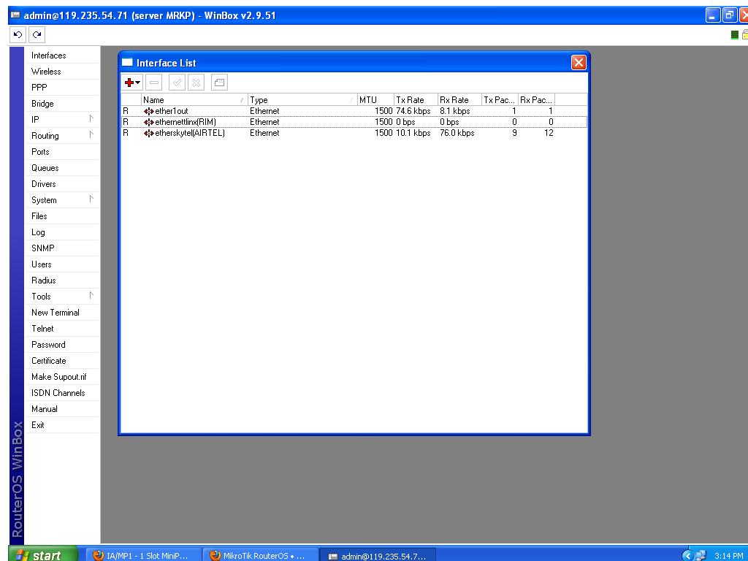Open the ISDN Channels menu item
748x561 pixels.
tap(58, 393)
